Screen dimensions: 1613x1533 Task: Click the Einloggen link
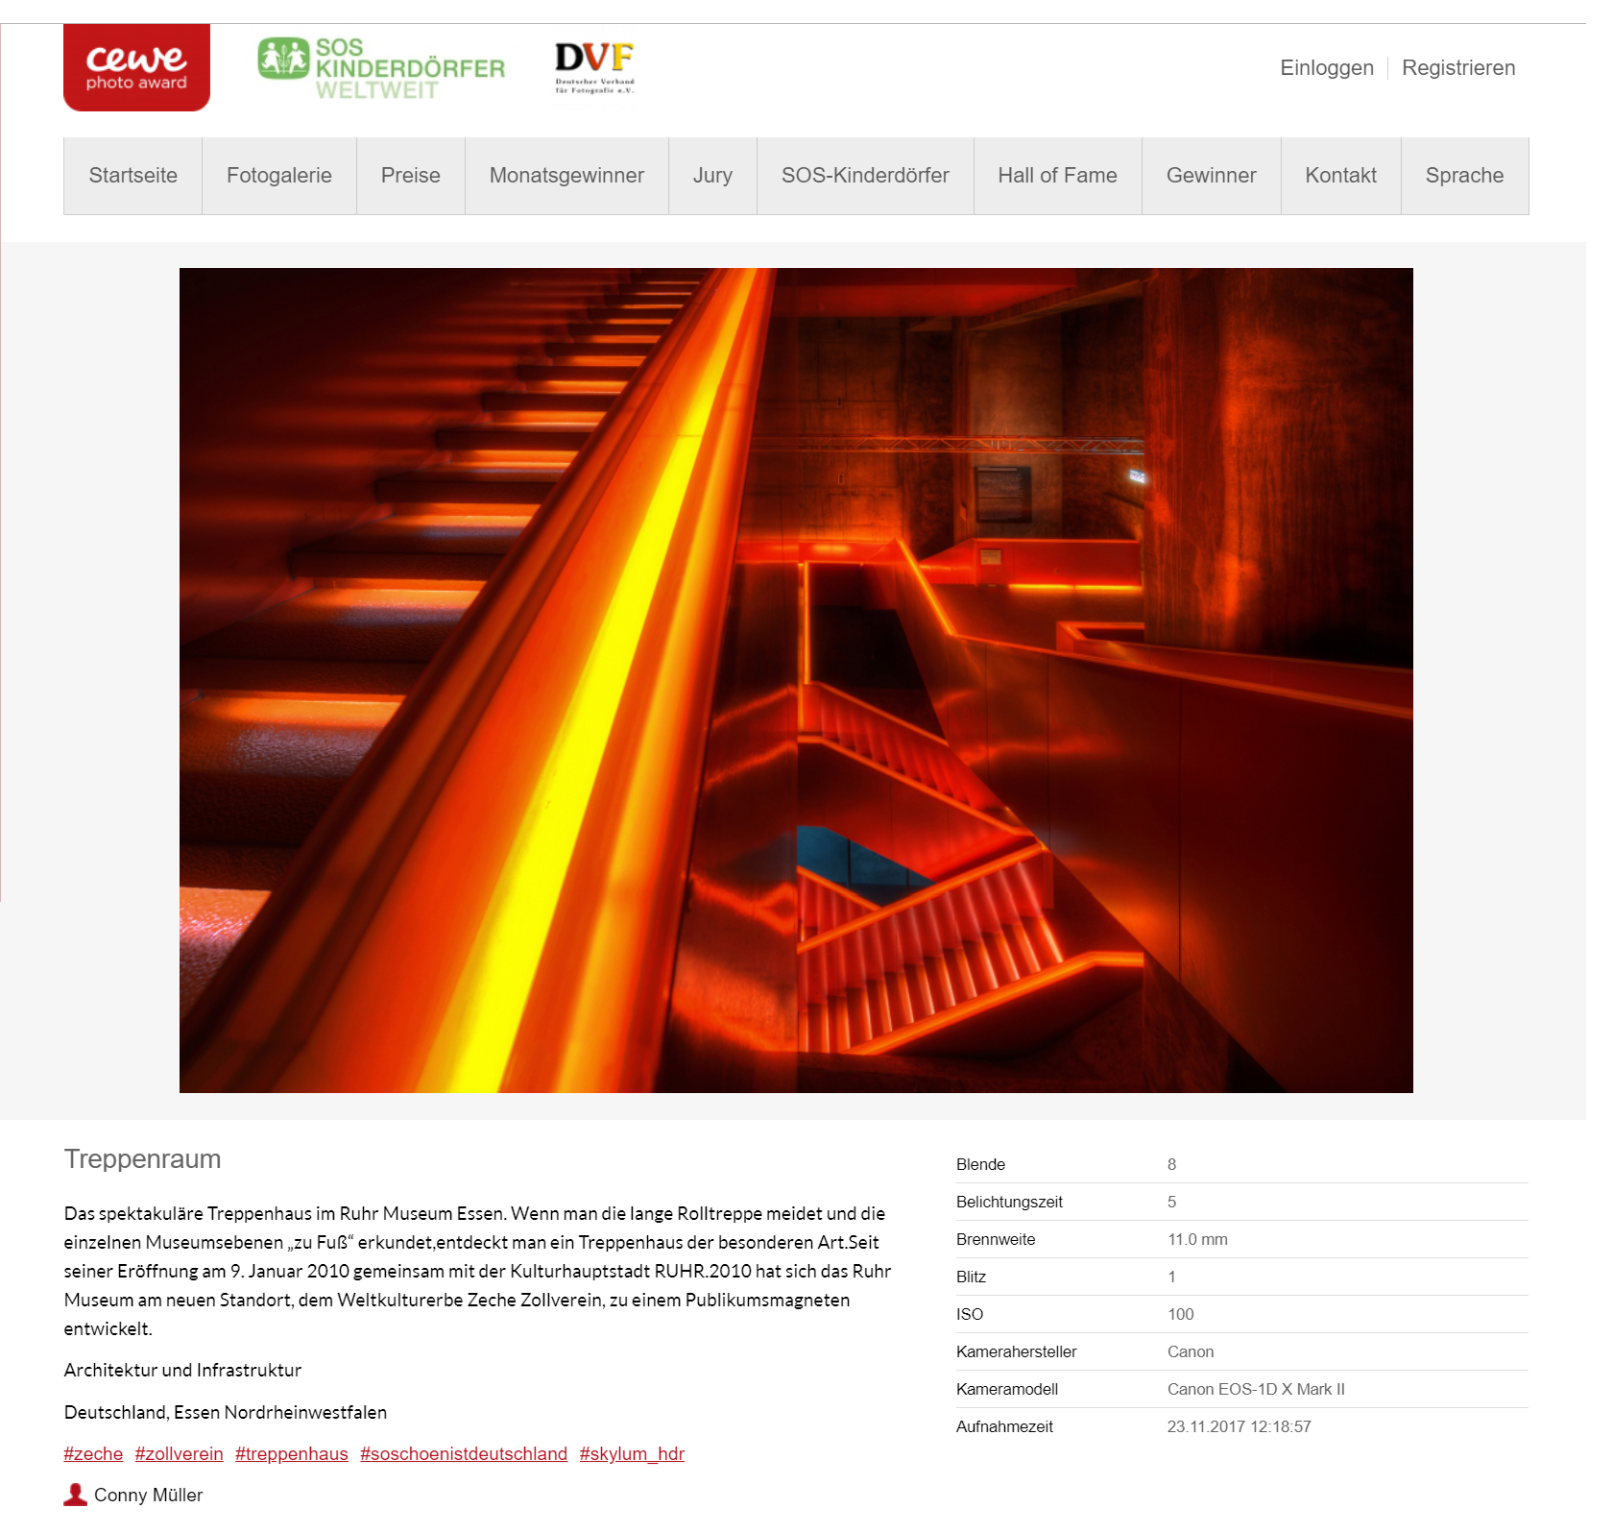[x=1326, y=68]
